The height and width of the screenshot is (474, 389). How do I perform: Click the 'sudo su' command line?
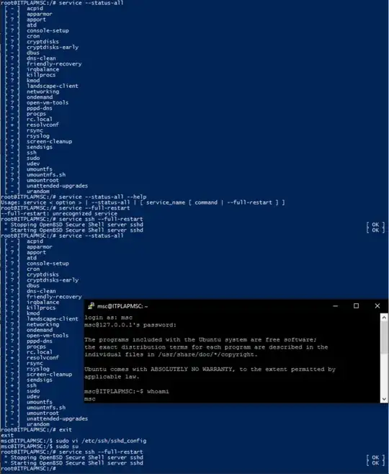pyautogui.click(x=67, y=447)
